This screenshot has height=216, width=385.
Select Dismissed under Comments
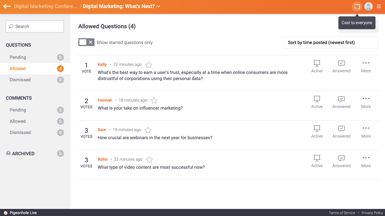20,132
